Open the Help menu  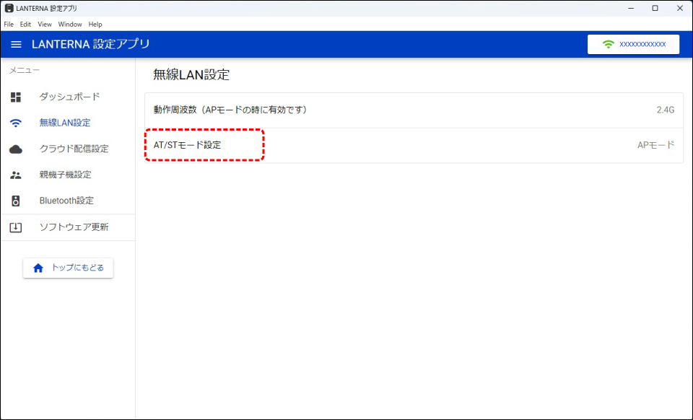pyautogui.click(x=95, y=25)
